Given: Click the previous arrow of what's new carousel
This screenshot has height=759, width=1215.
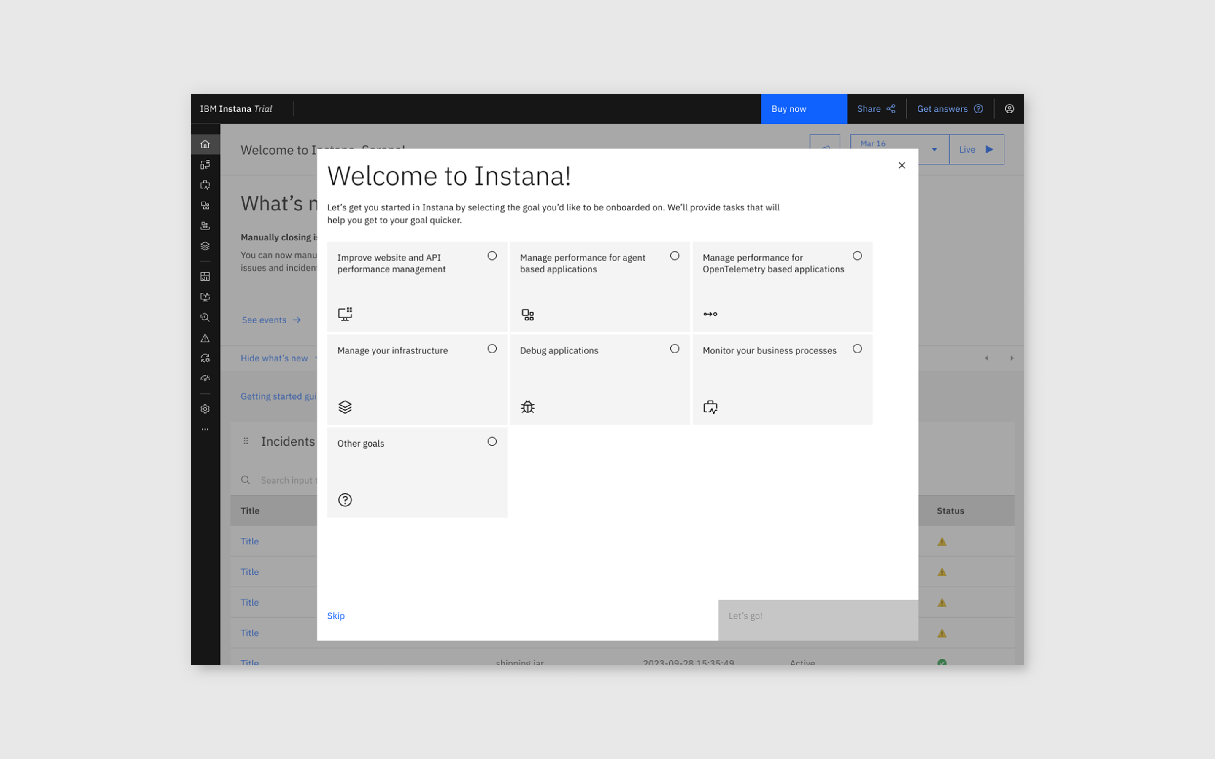Looking at the screenshot, I should tap(987, 358).
